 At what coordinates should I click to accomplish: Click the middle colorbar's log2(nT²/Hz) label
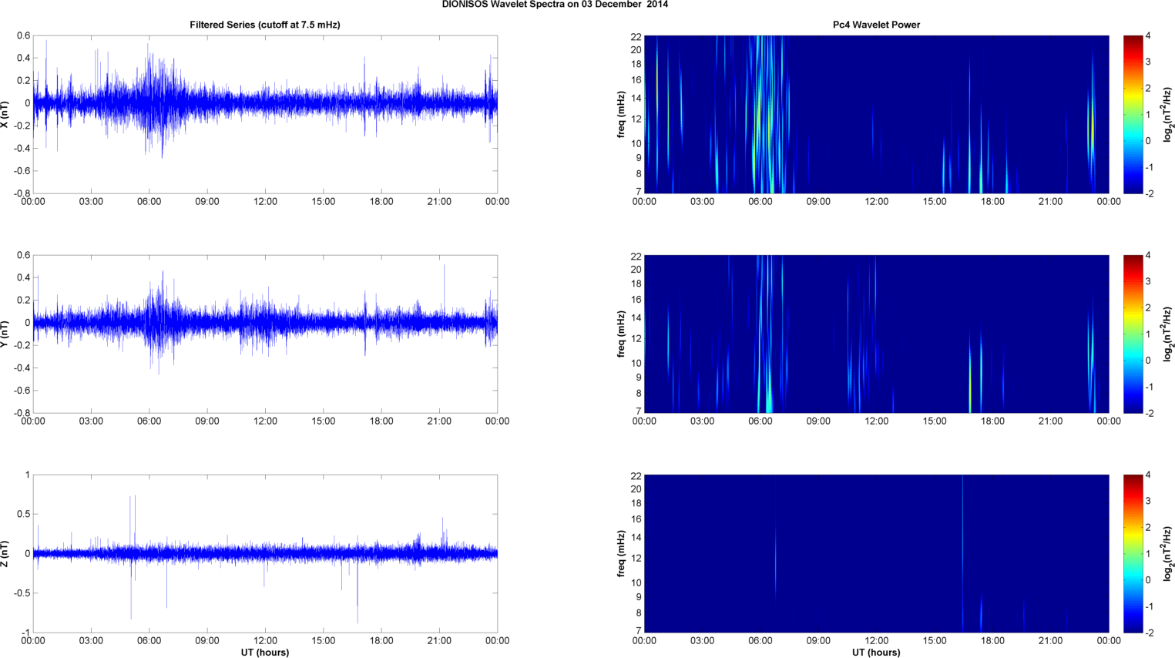[1168, 334]
